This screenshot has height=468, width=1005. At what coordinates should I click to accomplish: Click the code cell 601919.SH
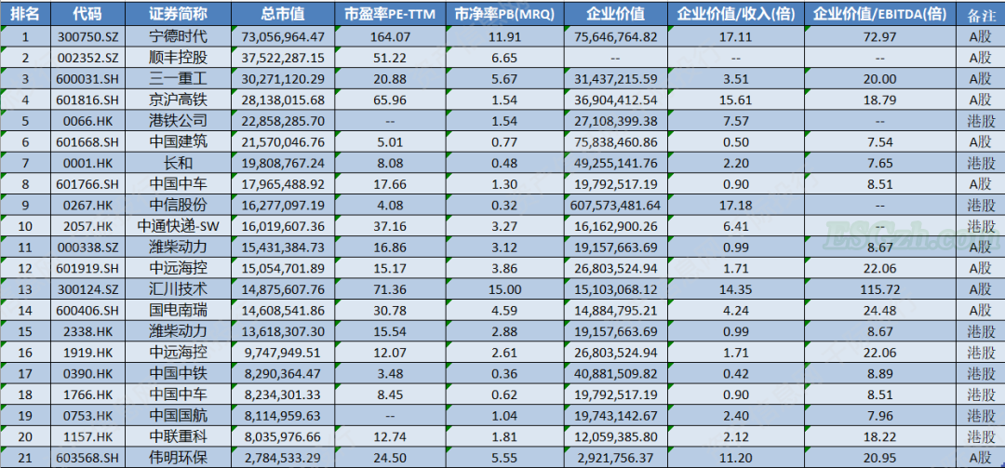(x=87, y=268)
